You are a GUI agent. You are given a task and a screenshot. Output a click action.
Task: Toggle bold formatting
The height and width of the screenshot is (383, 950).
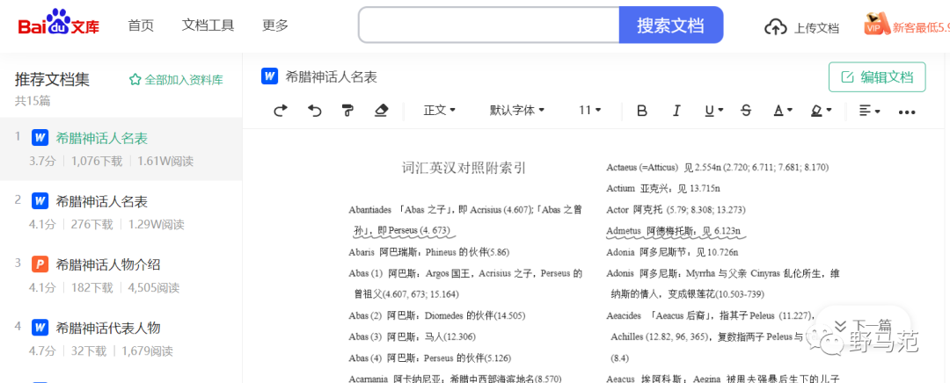(x=642, y=111)
